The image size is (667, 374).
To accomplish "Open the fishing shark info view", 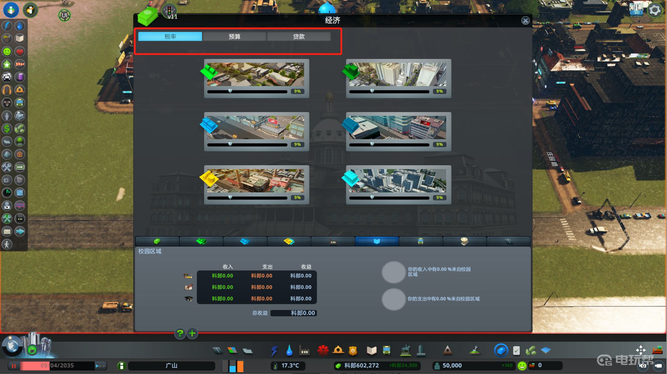I will (20, 231).
